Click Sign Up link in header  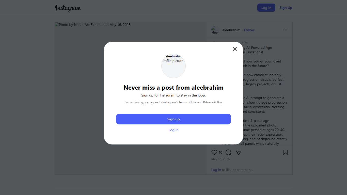tap(286, 8)
